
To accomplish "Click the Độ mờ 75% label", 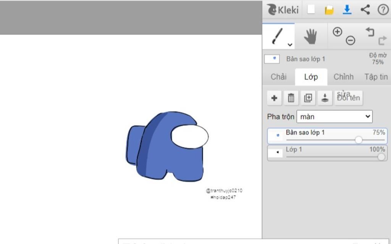I will [x=378, y=59].
